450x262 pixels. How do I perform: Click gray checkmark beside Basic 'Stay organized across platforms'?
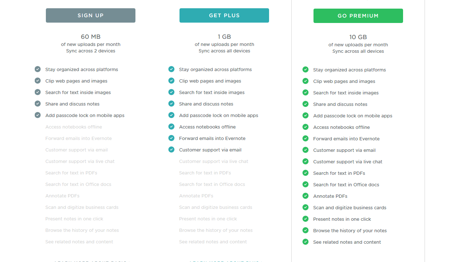pyautogui.click(x=38, y=69)
